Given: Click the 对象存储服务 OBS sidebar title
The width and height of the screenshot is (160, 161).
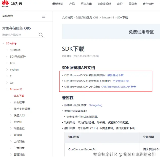Looking at the screenshot, I should pos(16,28).
